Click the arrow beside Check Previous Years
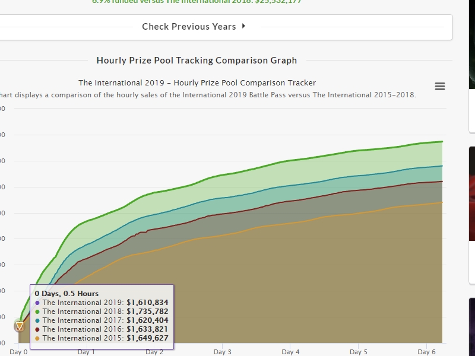 [x=243, y=26]
